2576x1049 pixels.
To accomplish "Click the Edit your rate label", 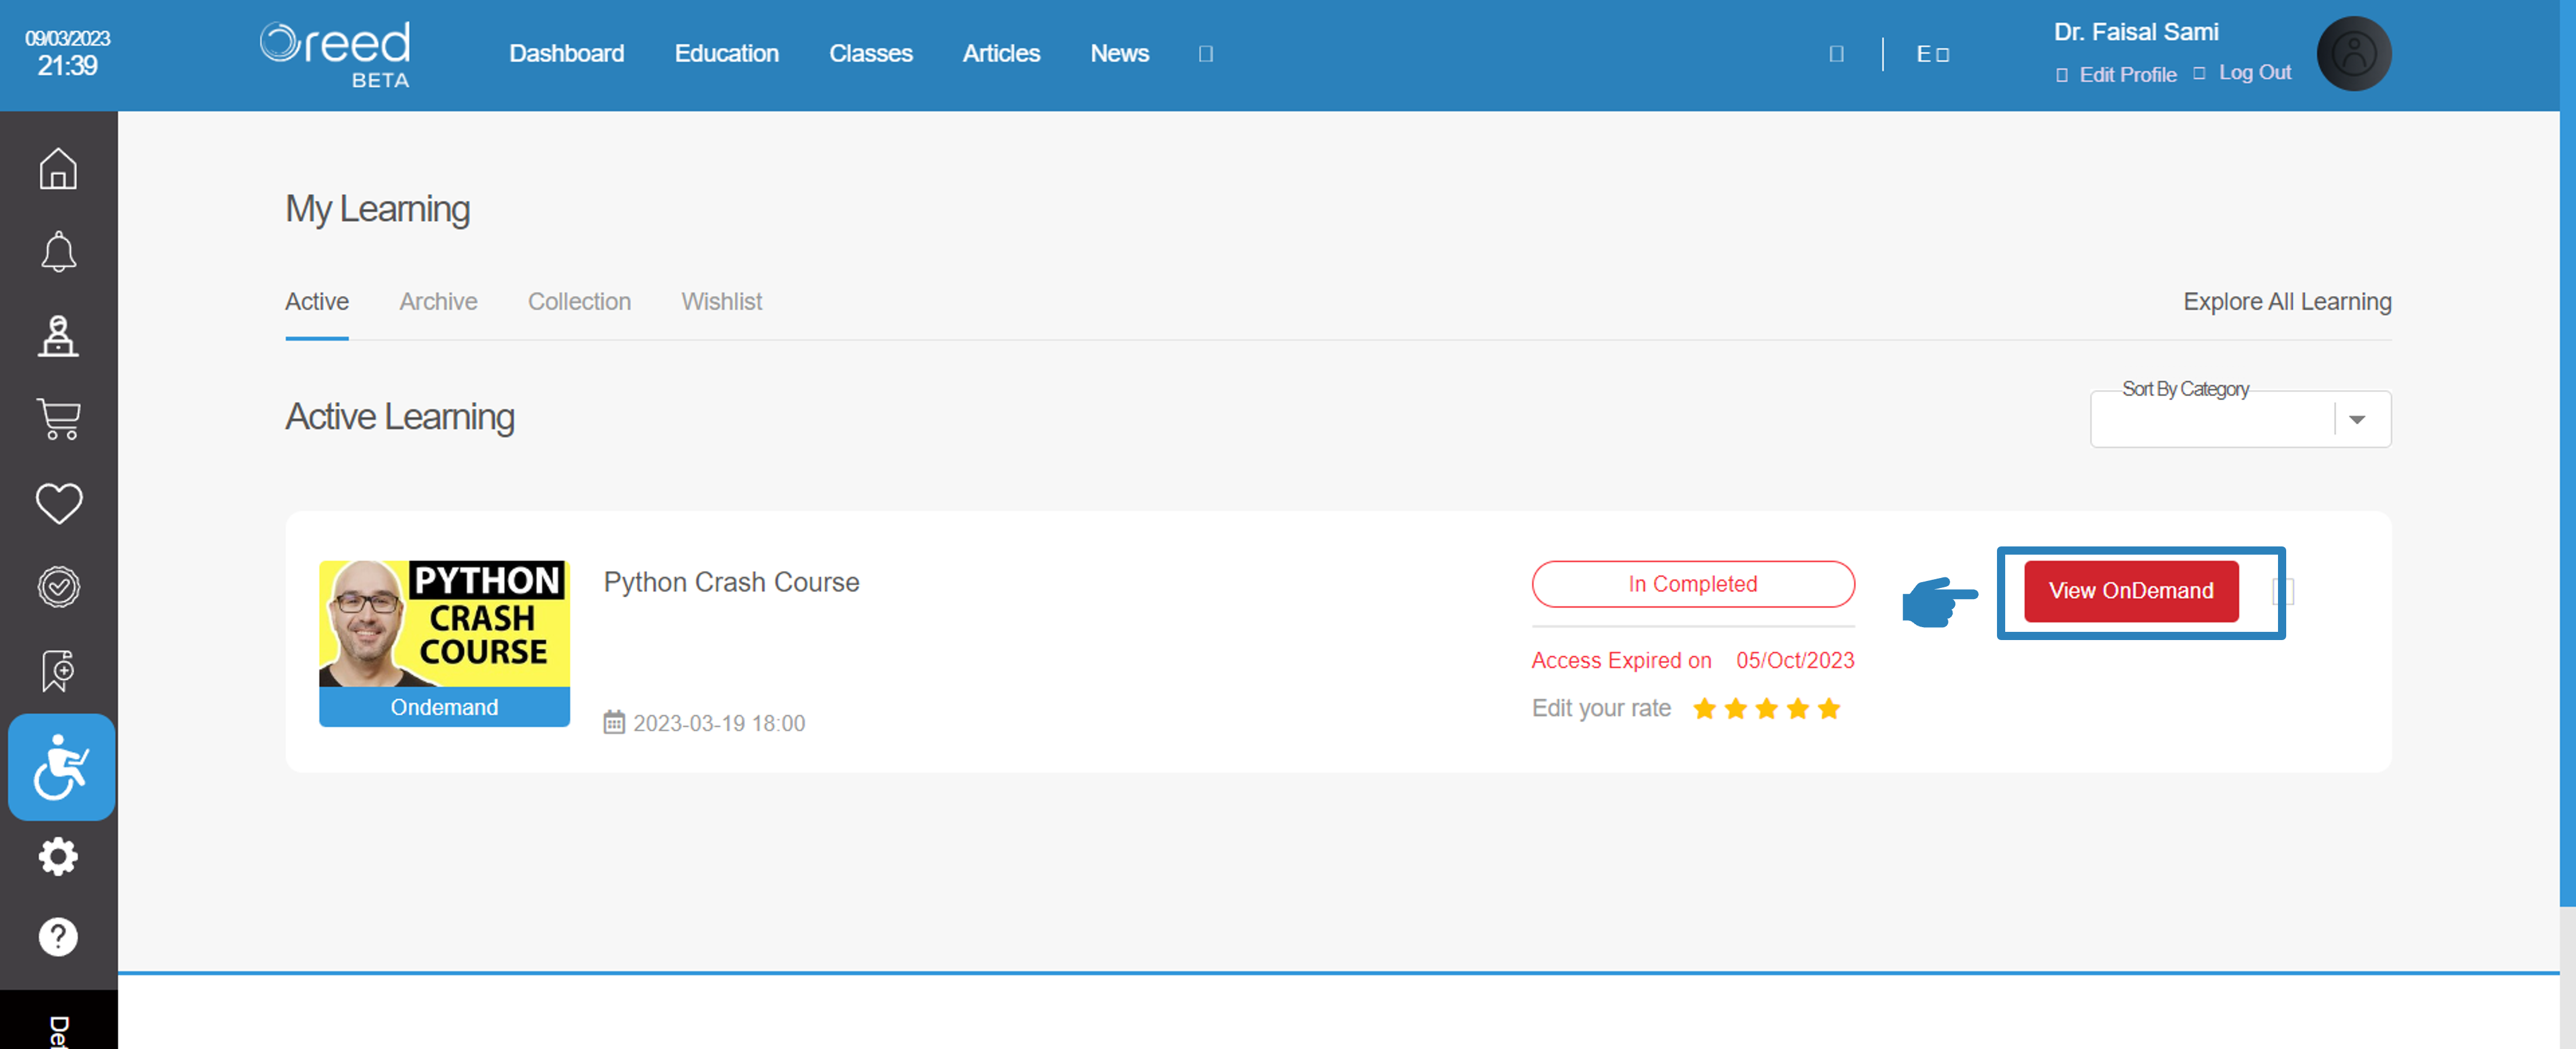I will pos(1601,708).
